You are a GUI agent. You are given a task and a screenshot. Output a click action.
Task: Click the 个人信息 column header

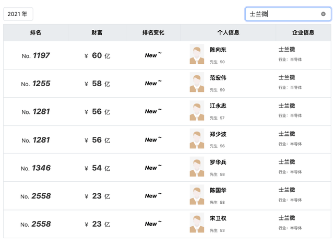point(228,32)
